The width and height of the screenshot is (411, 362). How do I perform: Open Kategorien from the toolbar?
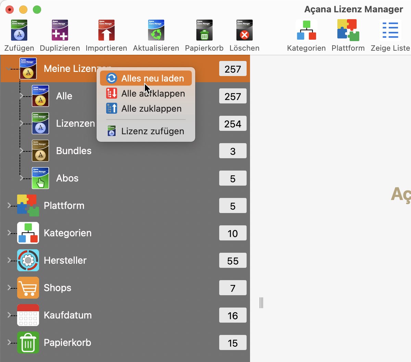click(x=307, y=30)
